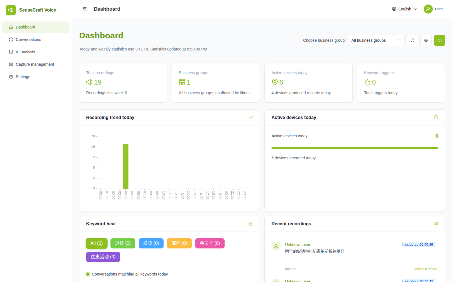Click the 04:00 bar in recording chart
452x282 pixels.
click(x=125, y=166)
